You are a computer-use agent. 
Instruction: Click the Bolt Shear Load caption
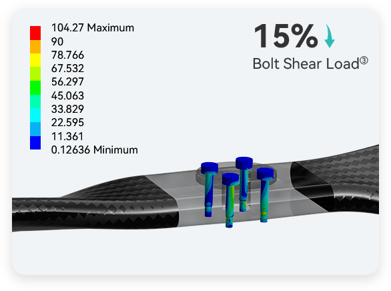point(306,64)
